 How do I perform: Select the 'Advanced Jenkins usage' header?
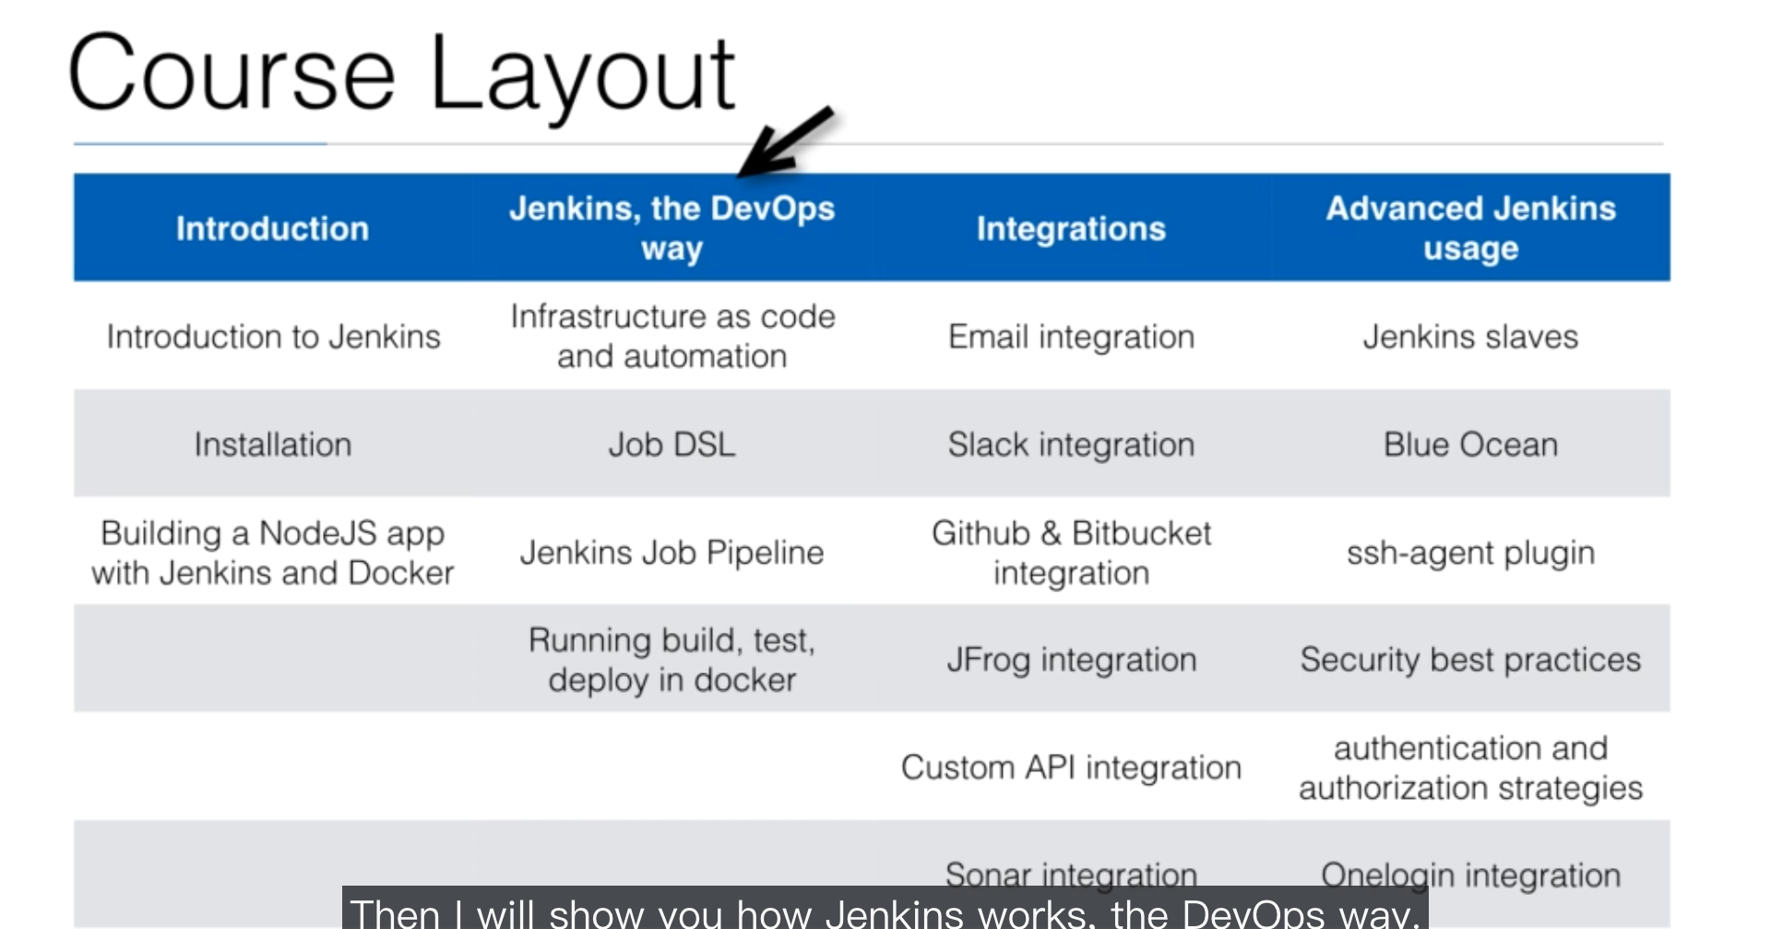[1471, 228]
